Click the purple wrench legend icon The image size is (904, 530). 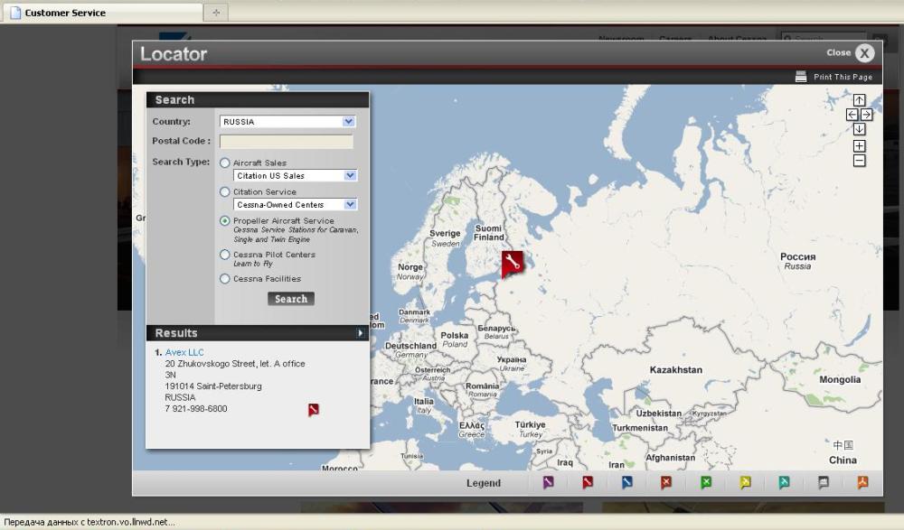point(548,483)
